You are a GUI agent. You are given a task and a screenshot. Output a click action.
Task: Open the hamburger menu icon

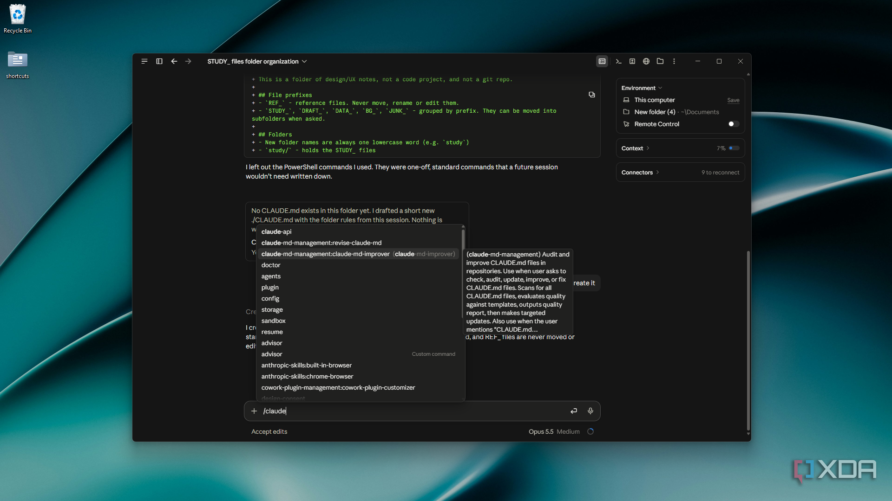pos(144,61)
